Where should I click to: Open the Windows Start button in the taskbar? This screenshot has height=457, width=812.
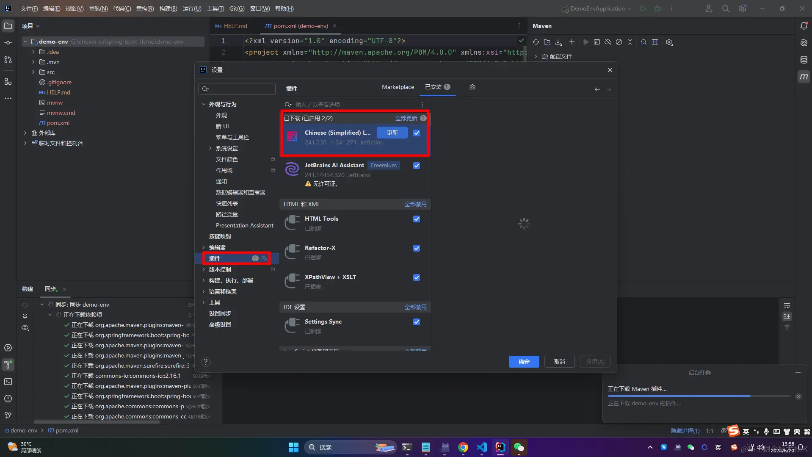pyautogui.click(x=293, y=447)
